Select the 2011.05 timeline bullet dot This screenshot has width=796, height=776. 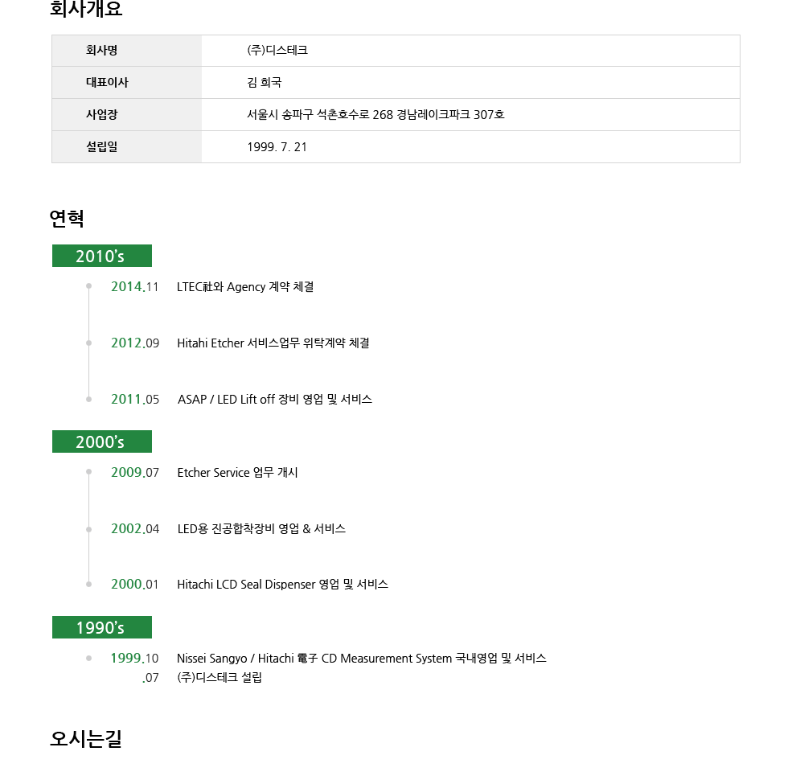88,399
